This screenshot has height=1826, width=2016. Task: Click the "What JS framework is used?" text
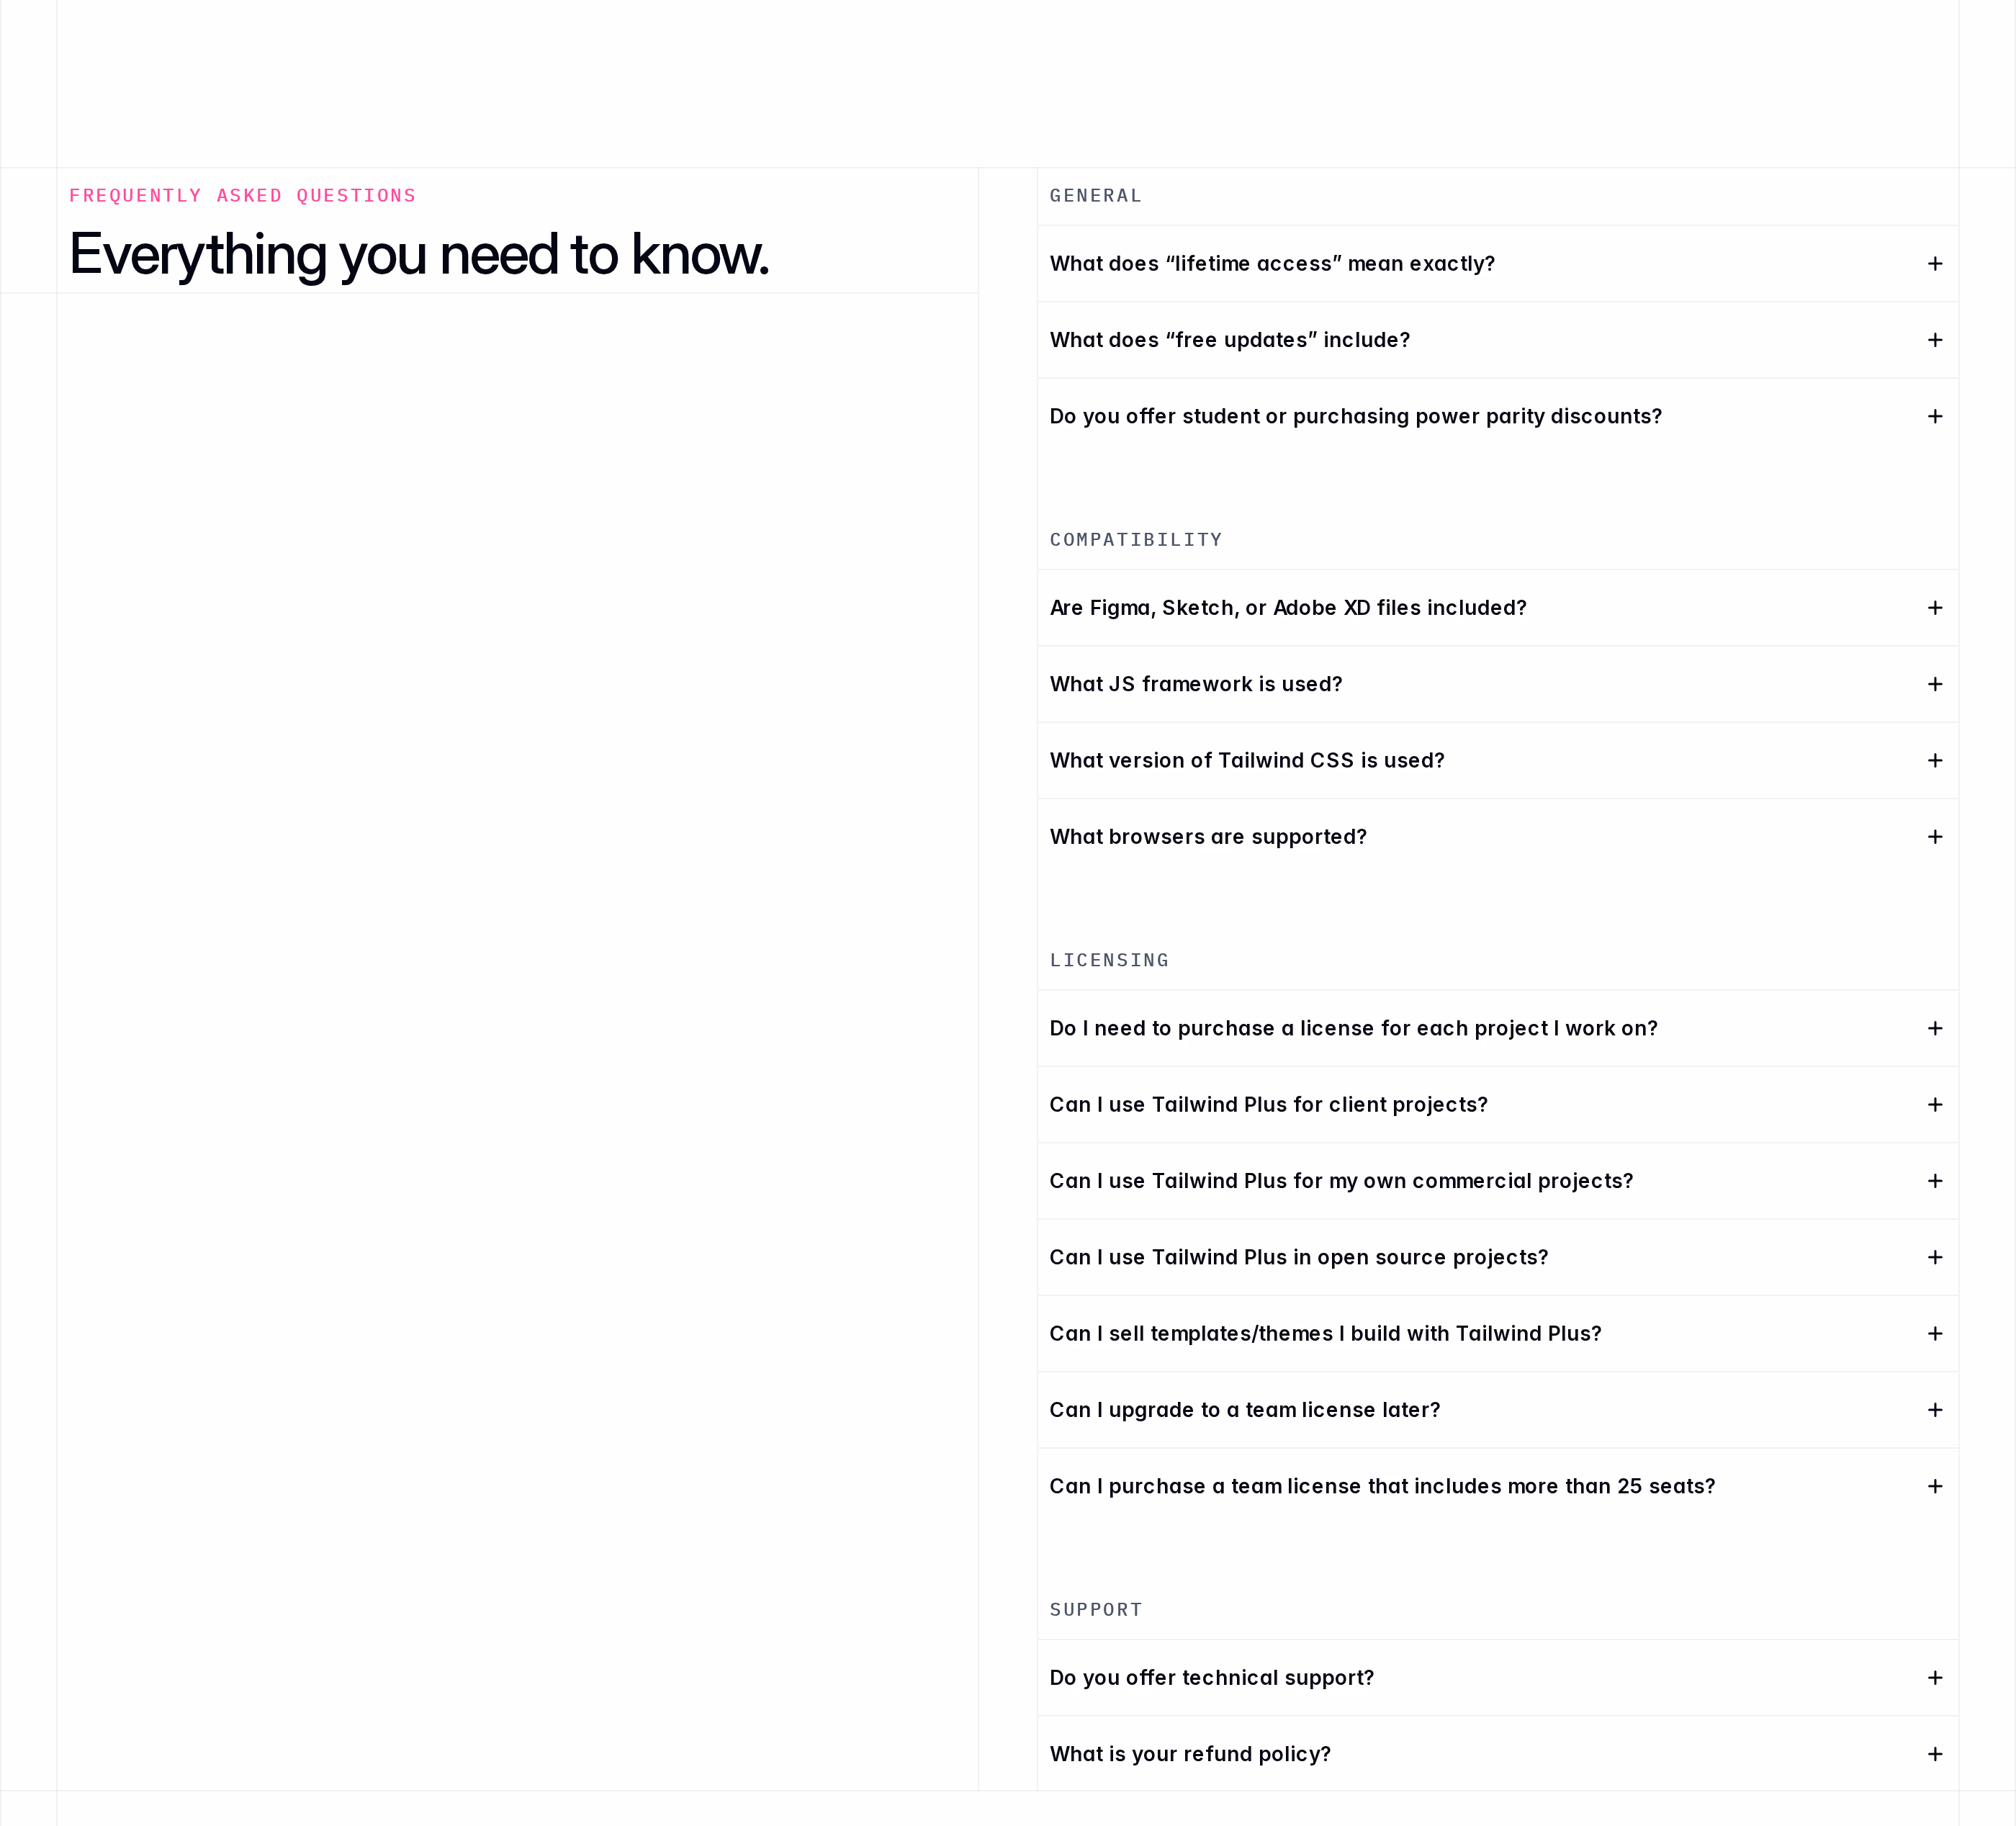tap(1196, 684)
